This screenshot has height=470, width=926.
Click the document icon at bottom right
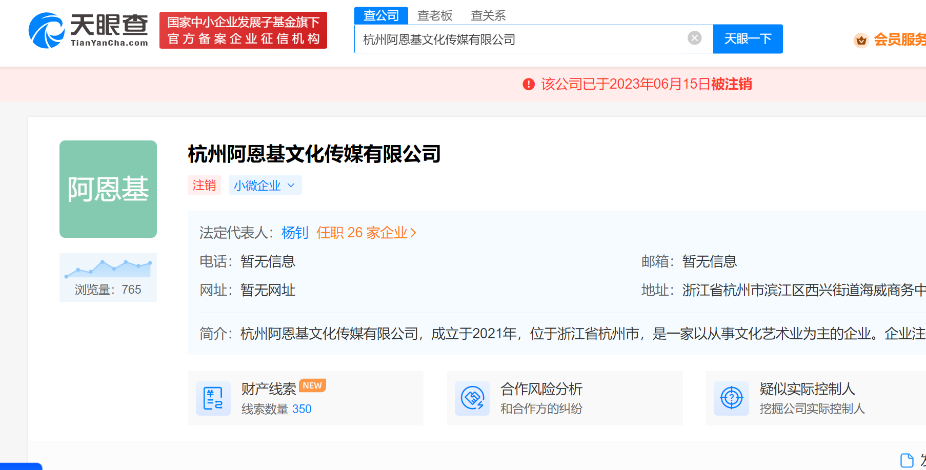coord(907,460)
